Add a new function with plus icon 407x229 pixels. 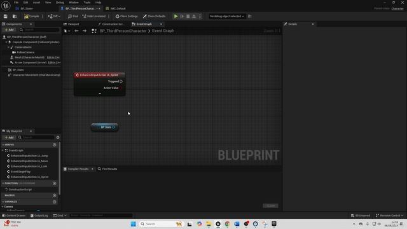(54, 183)
